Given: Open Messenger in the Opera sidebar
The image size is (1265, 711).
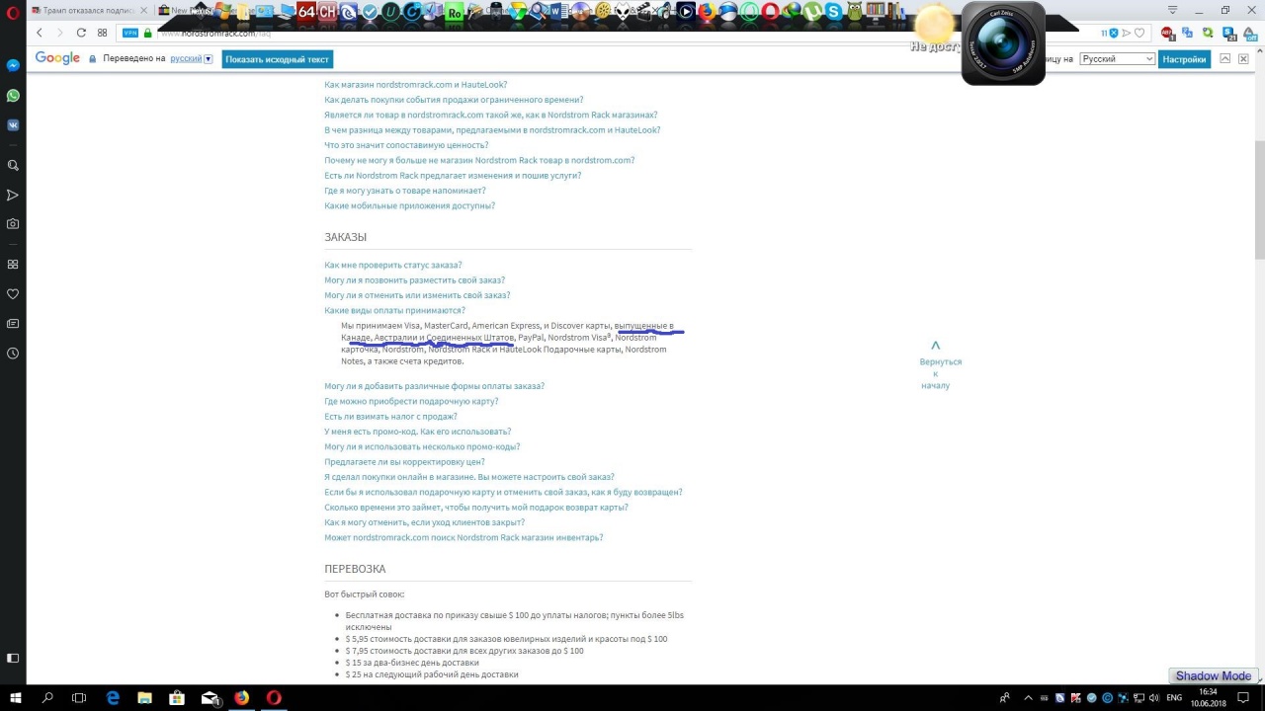Looking at the screenshot, I should click(x=13, y=65).
